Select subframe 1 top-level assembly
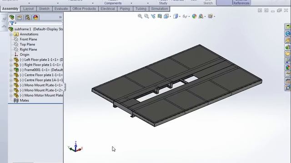Screen dimensions: 291x163 (35, 29)
